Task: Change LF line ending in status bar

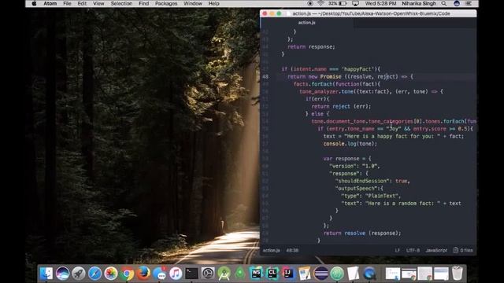Action: (x=397, y=250)
